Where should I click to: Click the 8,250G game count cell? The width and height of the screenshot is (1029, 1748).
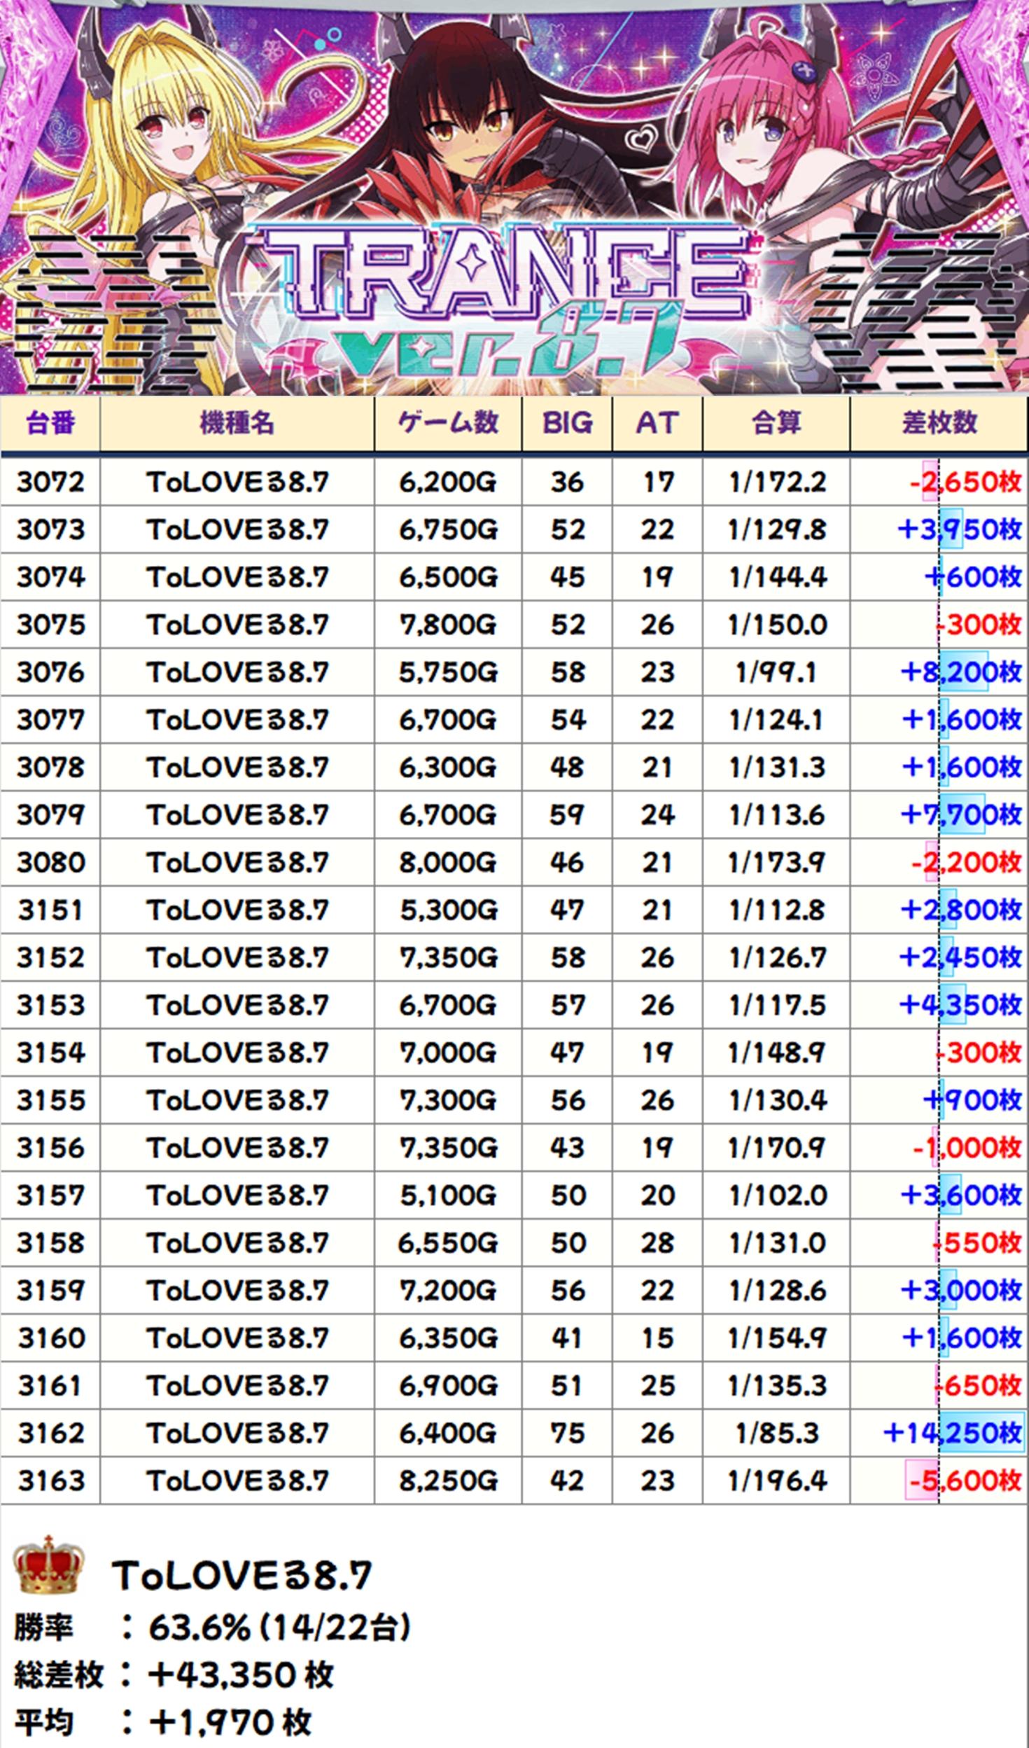tap(448, 1480)
